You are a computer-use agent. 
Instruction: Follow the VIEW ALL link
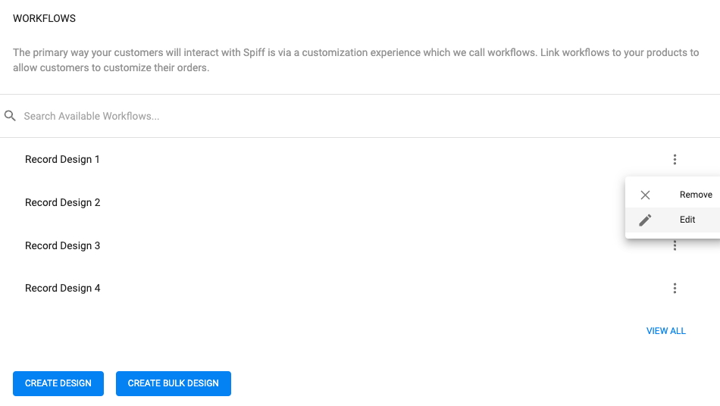click(x=666, y=331)
